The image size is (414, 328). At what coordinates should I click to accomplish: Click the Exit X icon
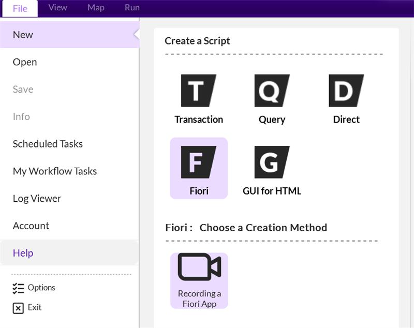click(x=18, y=308)
